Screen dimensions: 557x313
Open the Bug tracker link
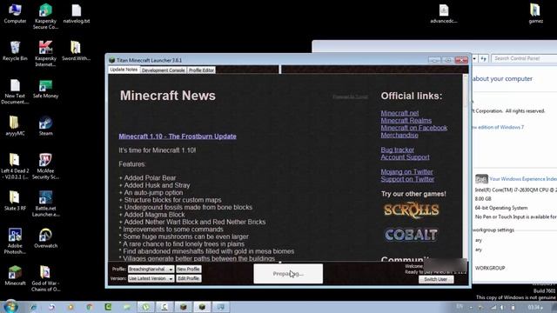397,150
